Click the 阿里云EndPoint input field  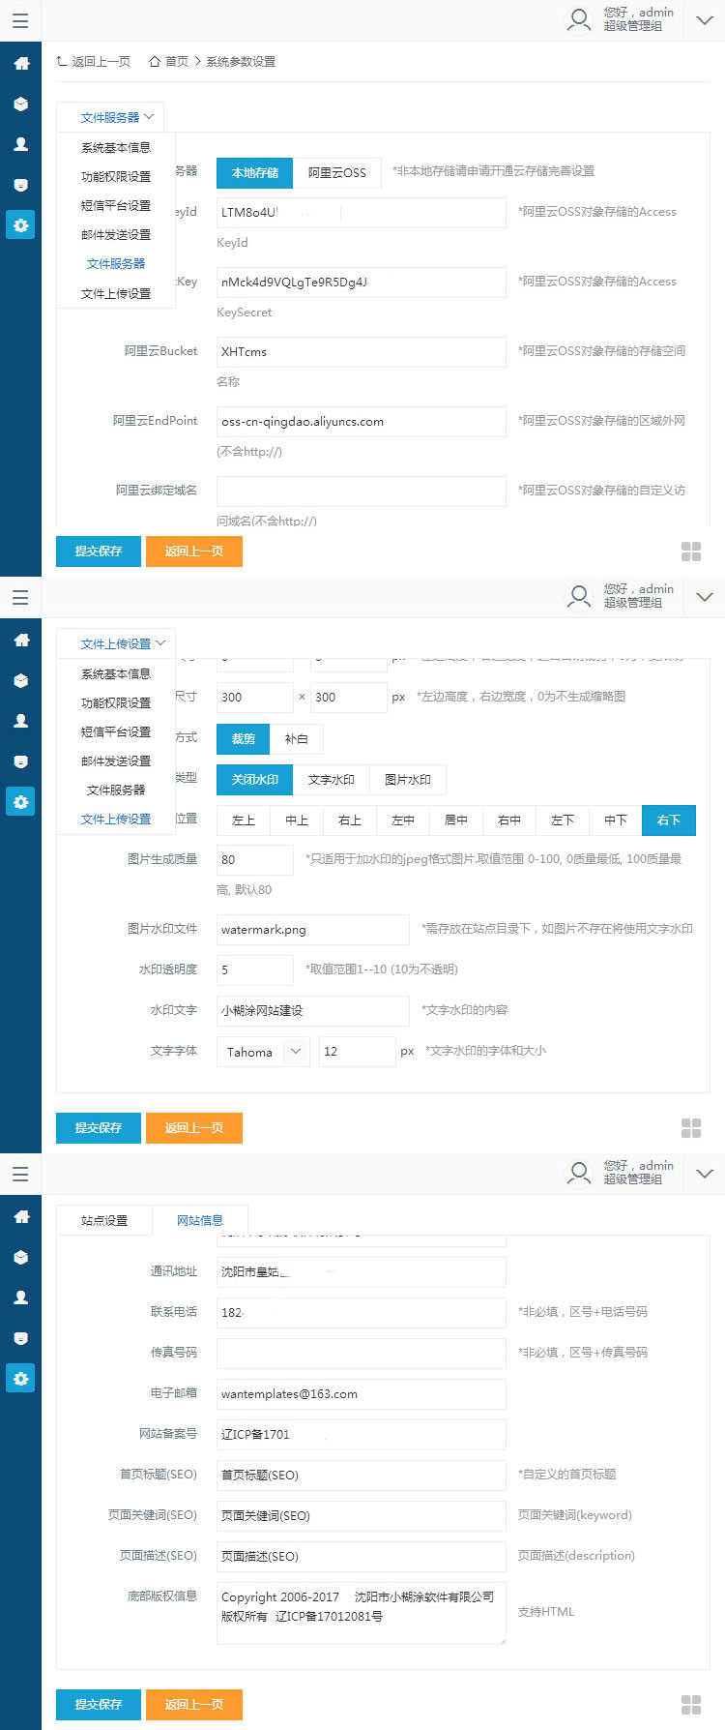(x=362, y=421)
